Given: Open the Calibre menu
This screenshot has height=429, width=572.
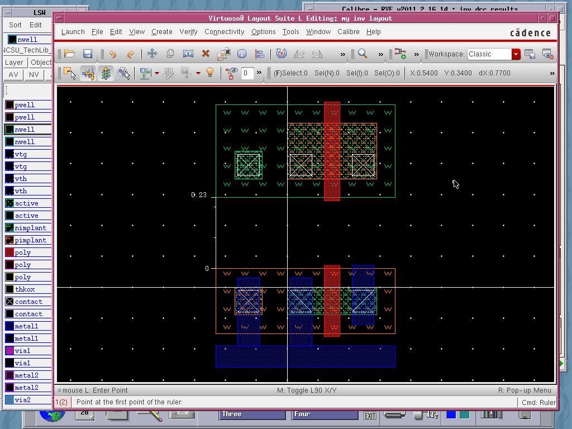Looking at the screenshot, I should tap(349, 32).
